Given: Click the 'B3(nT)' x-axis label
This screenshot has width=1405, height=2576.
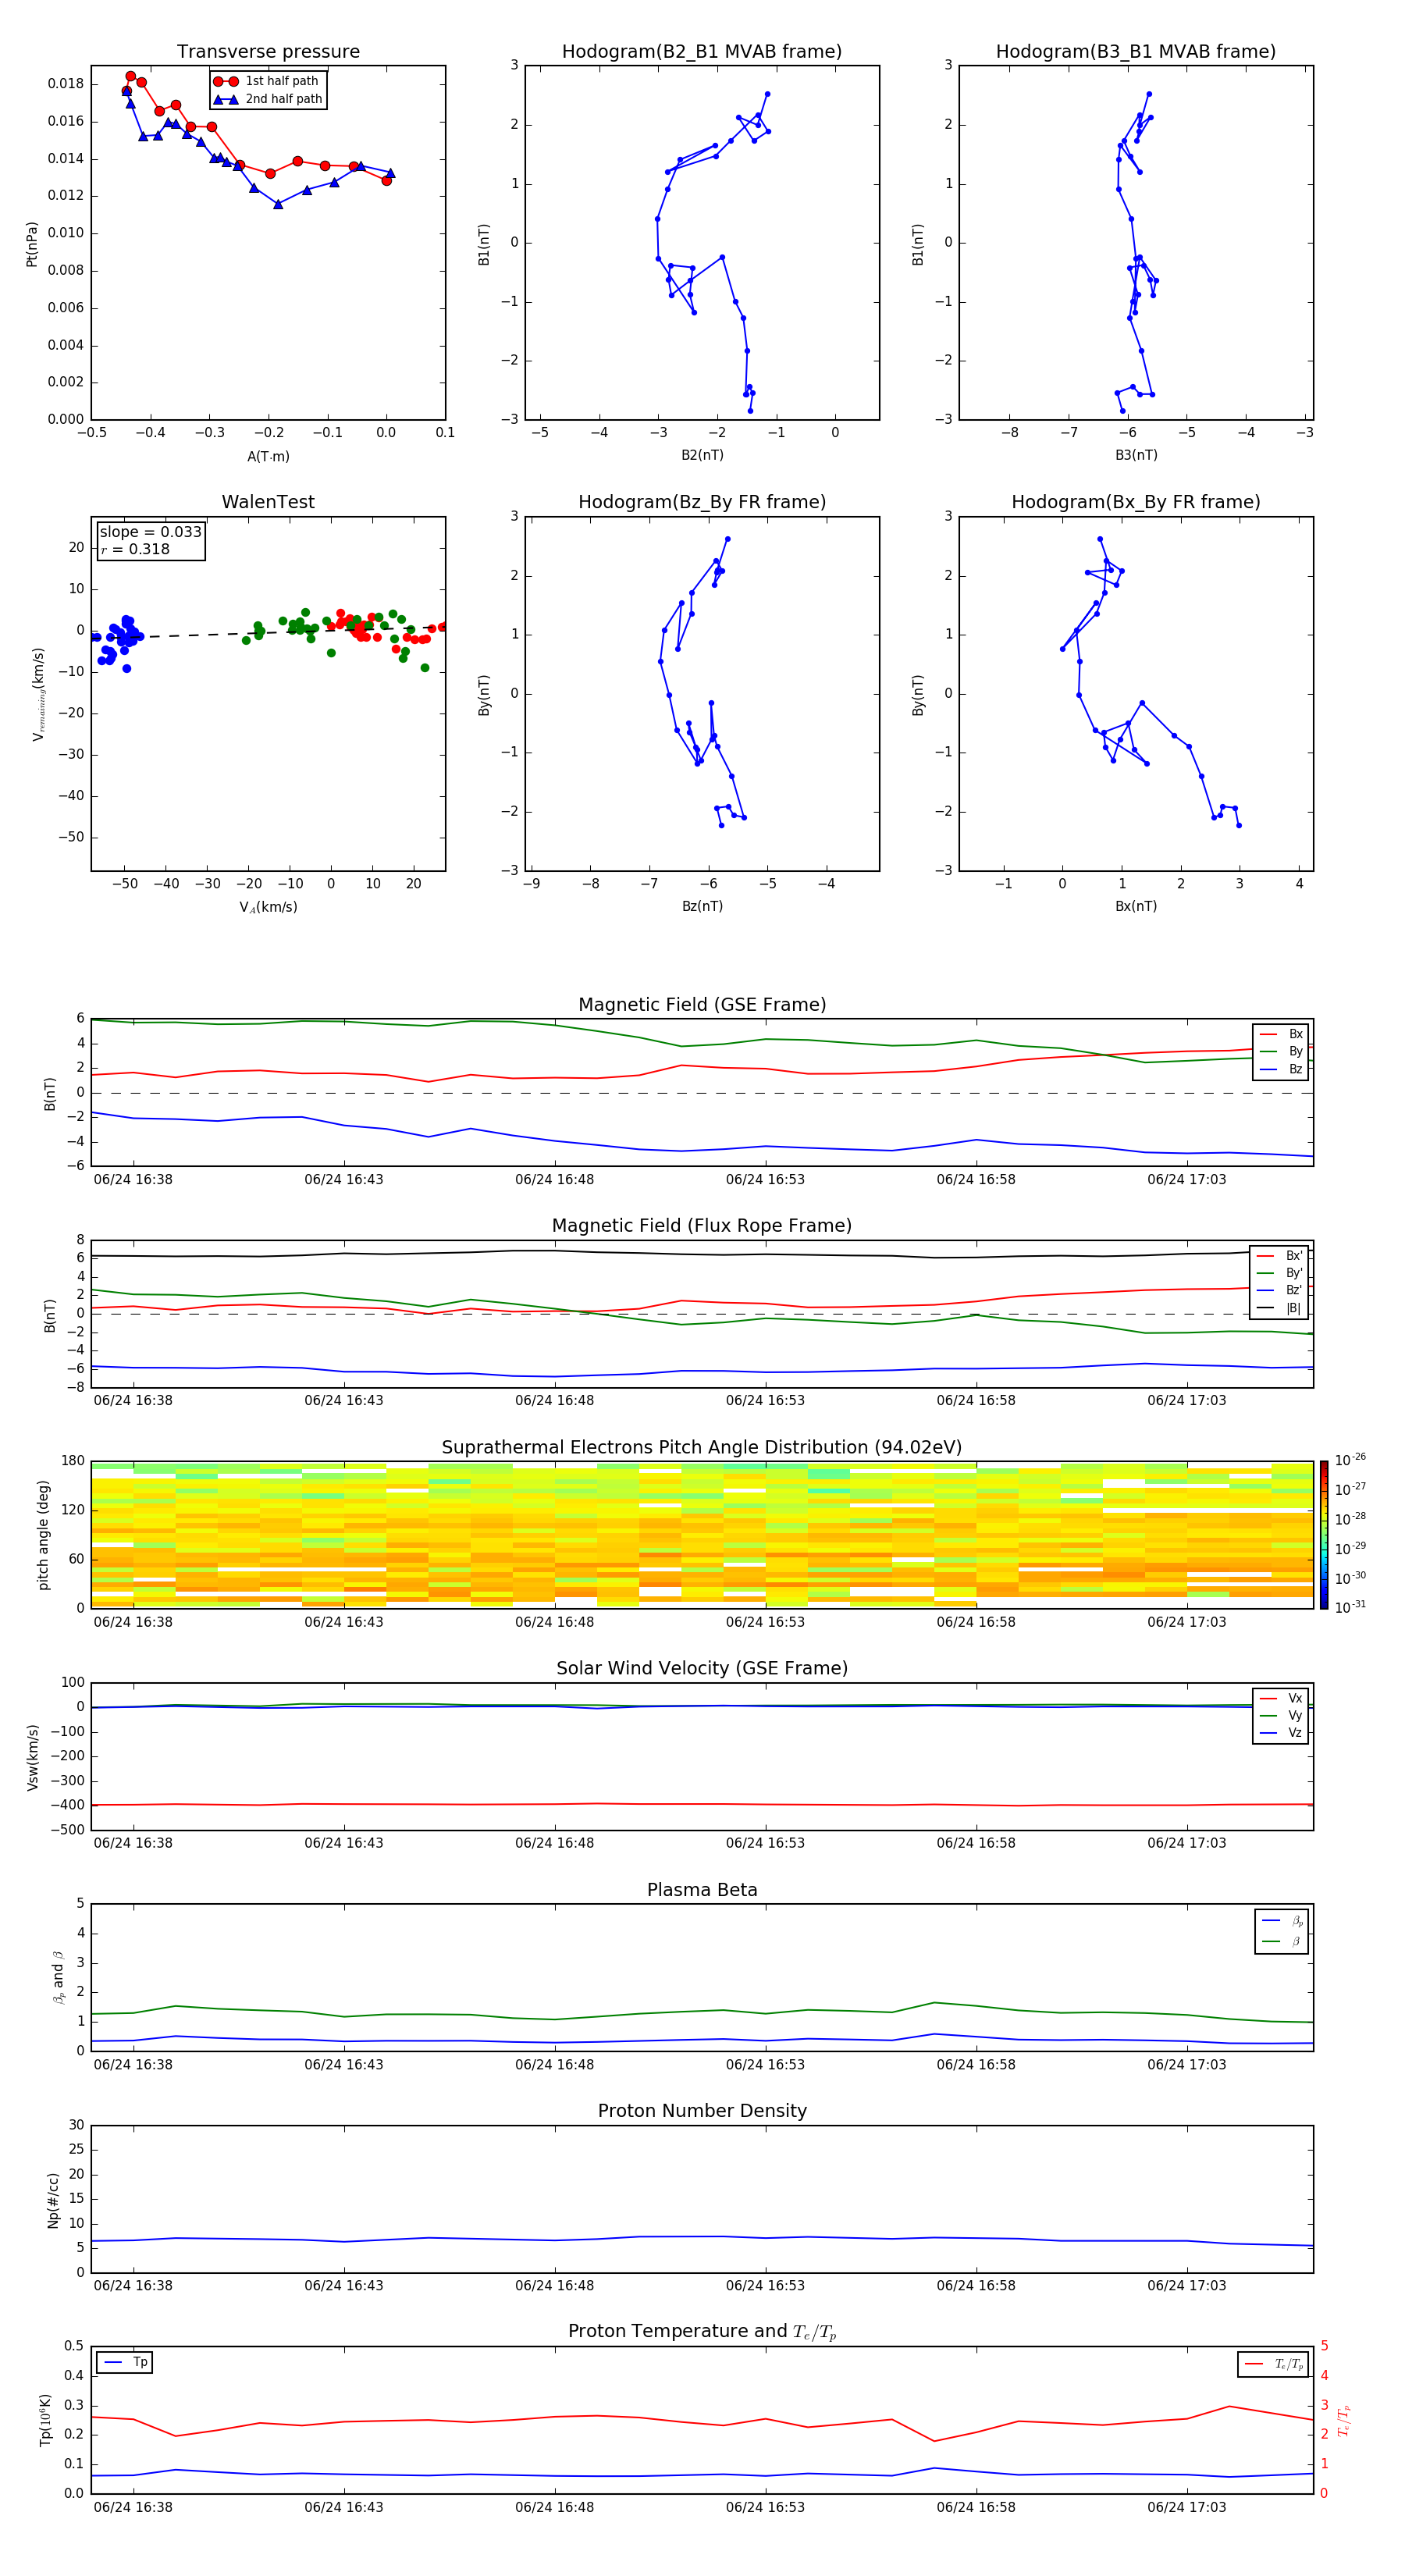Looking at the screenshot, I should click(x=1136, y=455).
